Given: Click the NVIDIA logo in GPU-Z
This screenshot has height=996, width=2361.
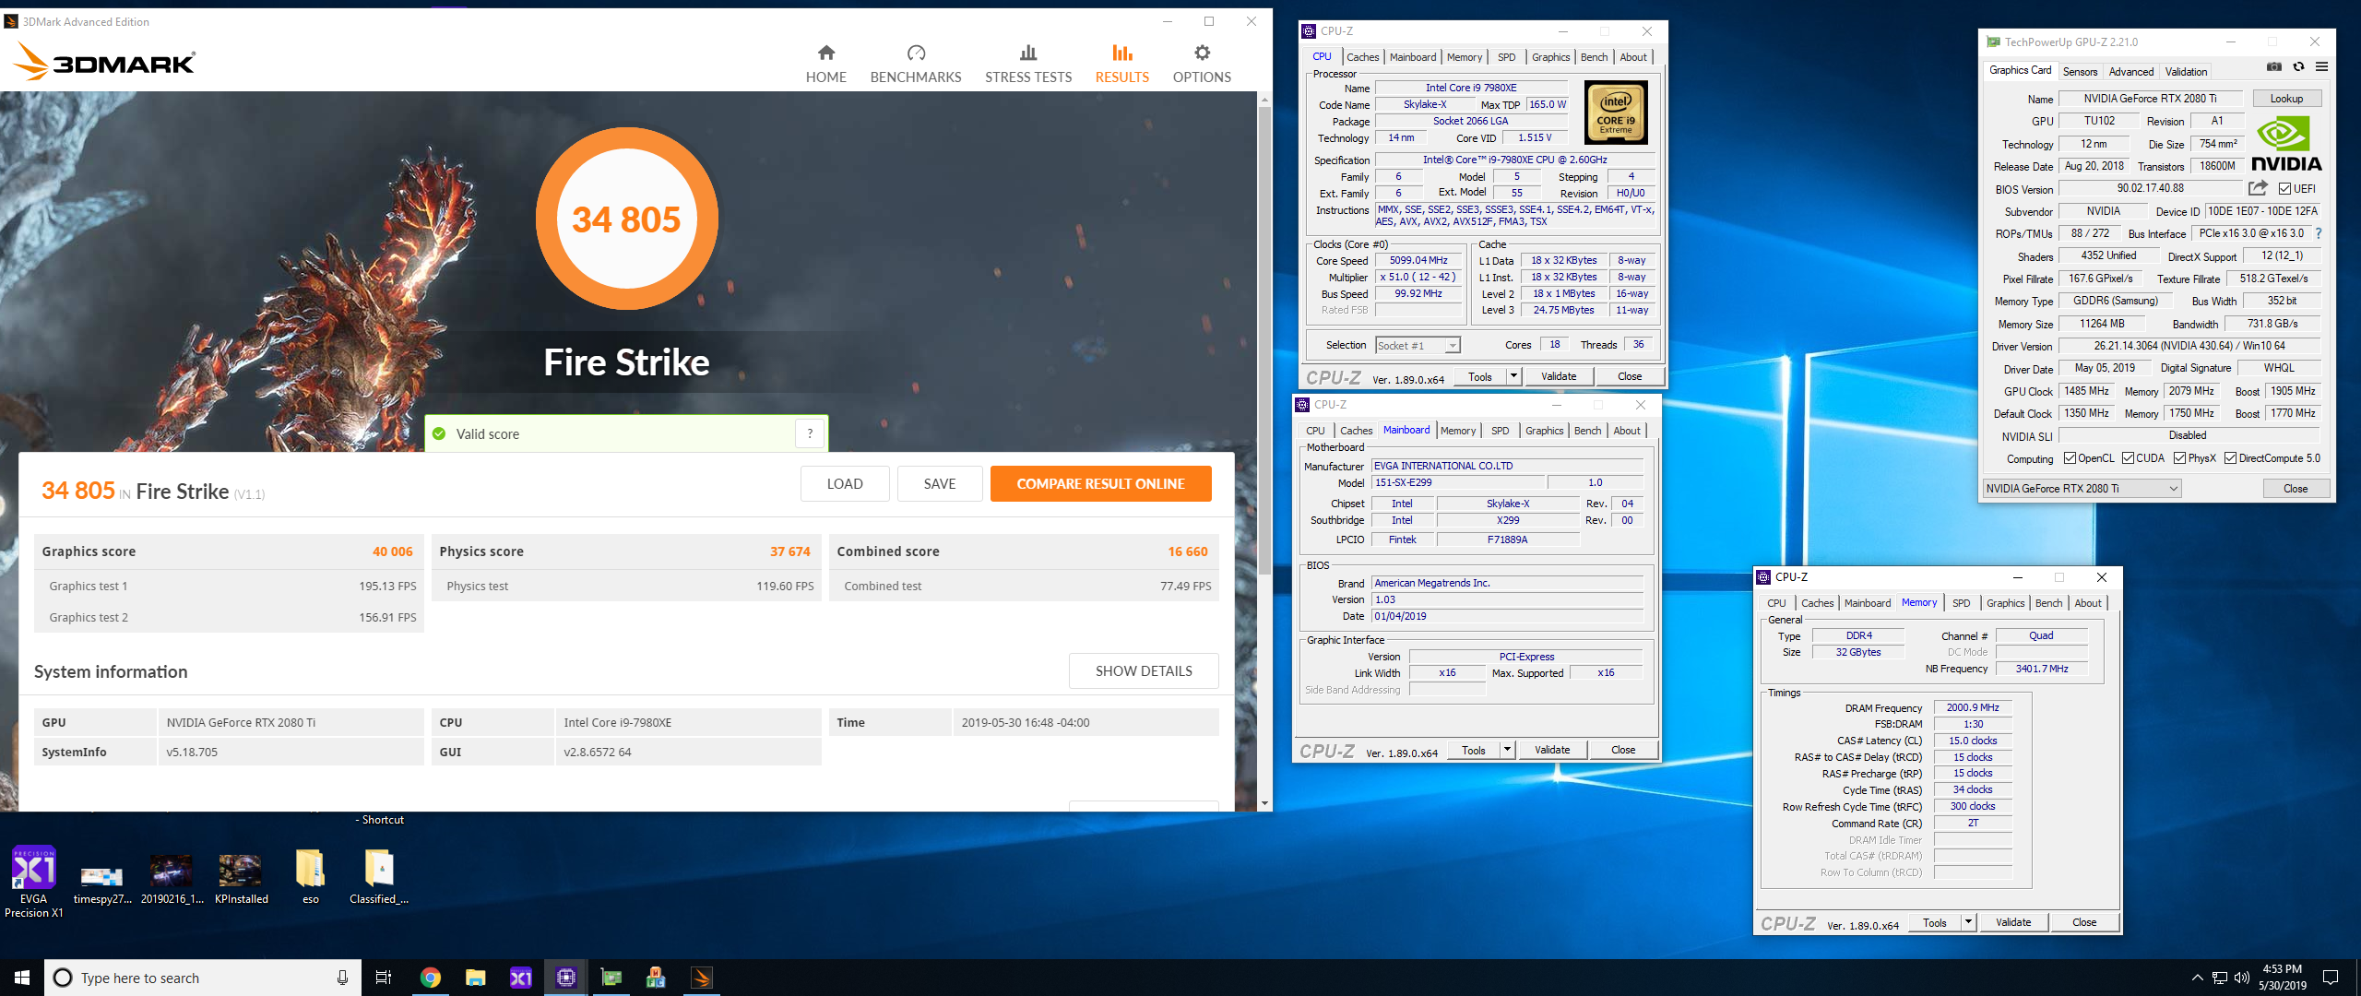Looking at the screenshot, I should click(2285, 146).
